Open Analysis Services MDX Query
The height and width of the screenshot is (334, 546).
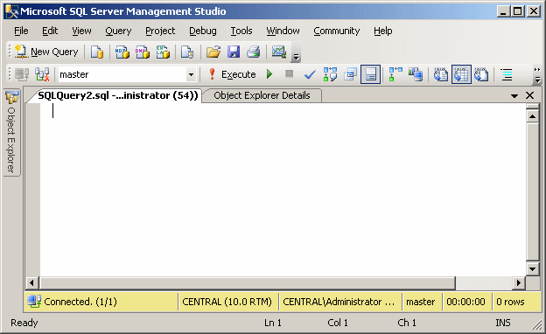point(122,52)
